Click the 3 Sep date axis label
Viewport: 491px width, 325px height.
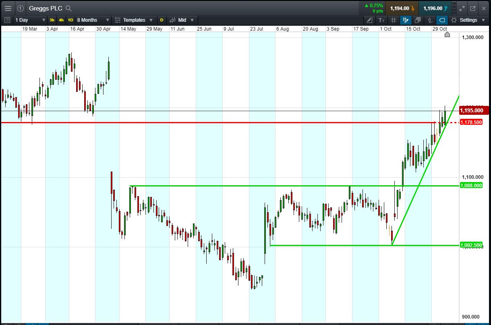point(333,29)
